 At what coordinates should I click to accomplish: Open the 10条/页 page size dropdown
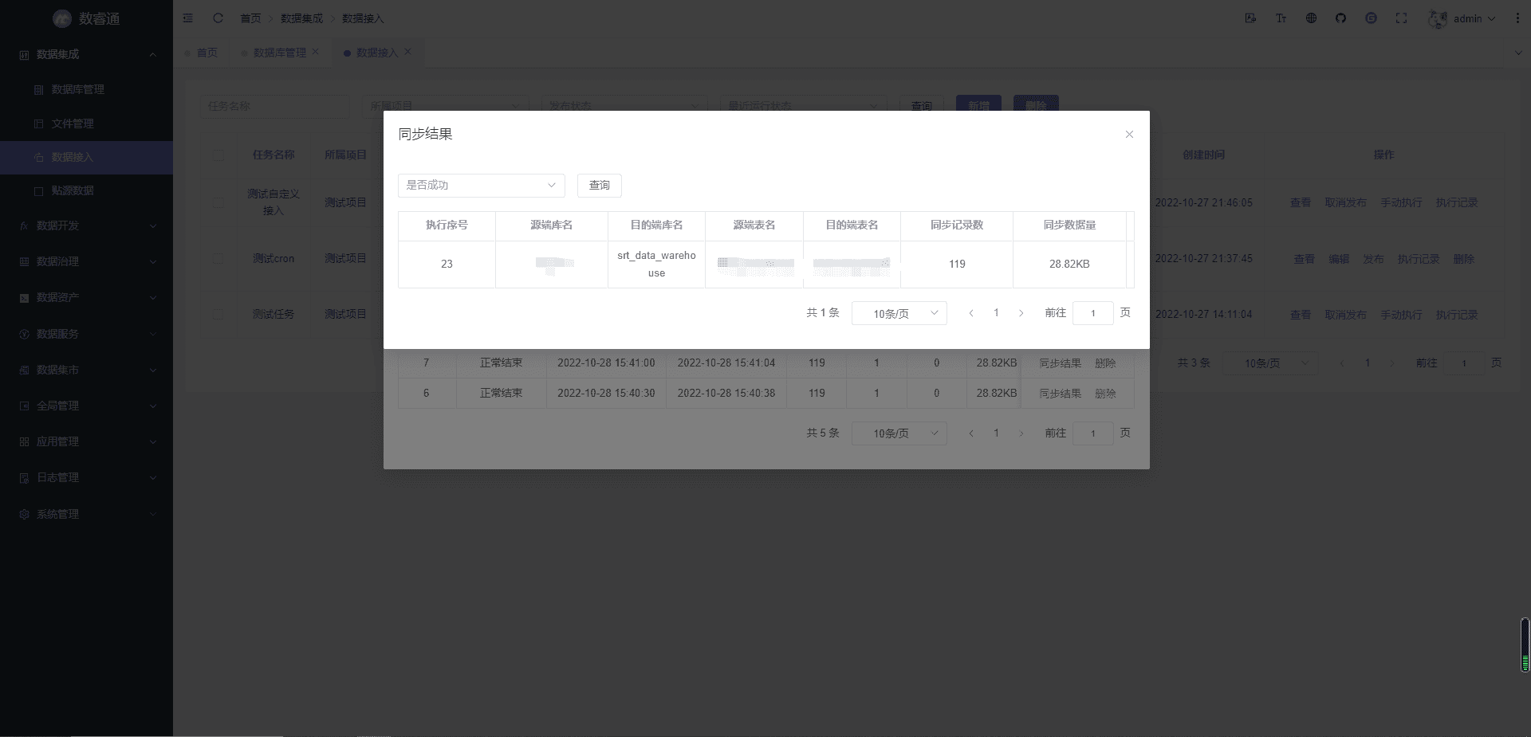click(899, 313)
